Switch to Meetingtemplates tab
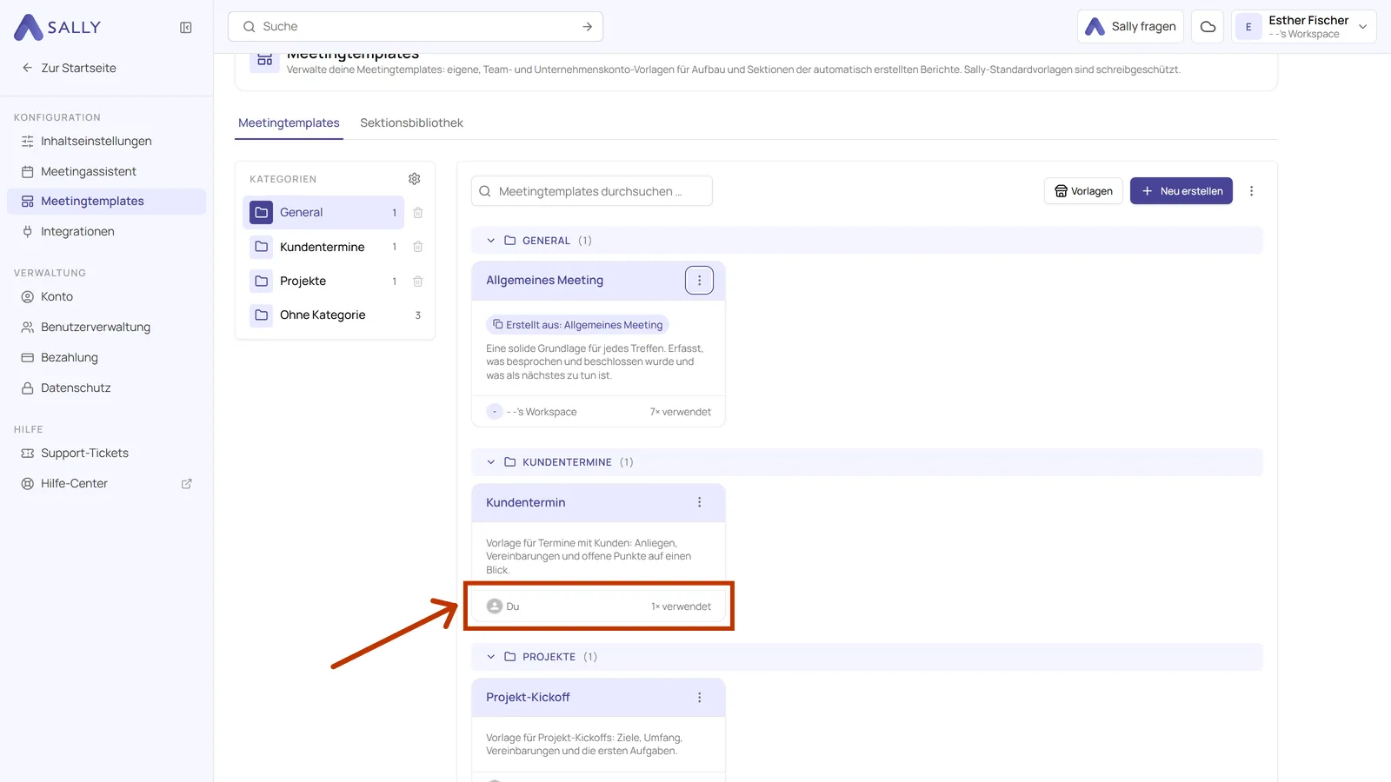Image resolution: width=1391 pixels, height=782 pixels. [289, 123]
